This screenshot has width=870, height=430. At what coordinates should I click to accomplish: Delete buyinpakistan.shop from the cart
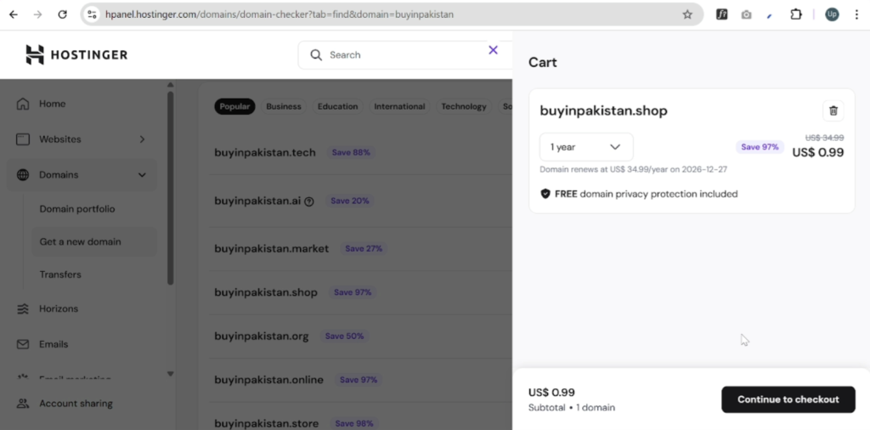(x=833, y=110)
